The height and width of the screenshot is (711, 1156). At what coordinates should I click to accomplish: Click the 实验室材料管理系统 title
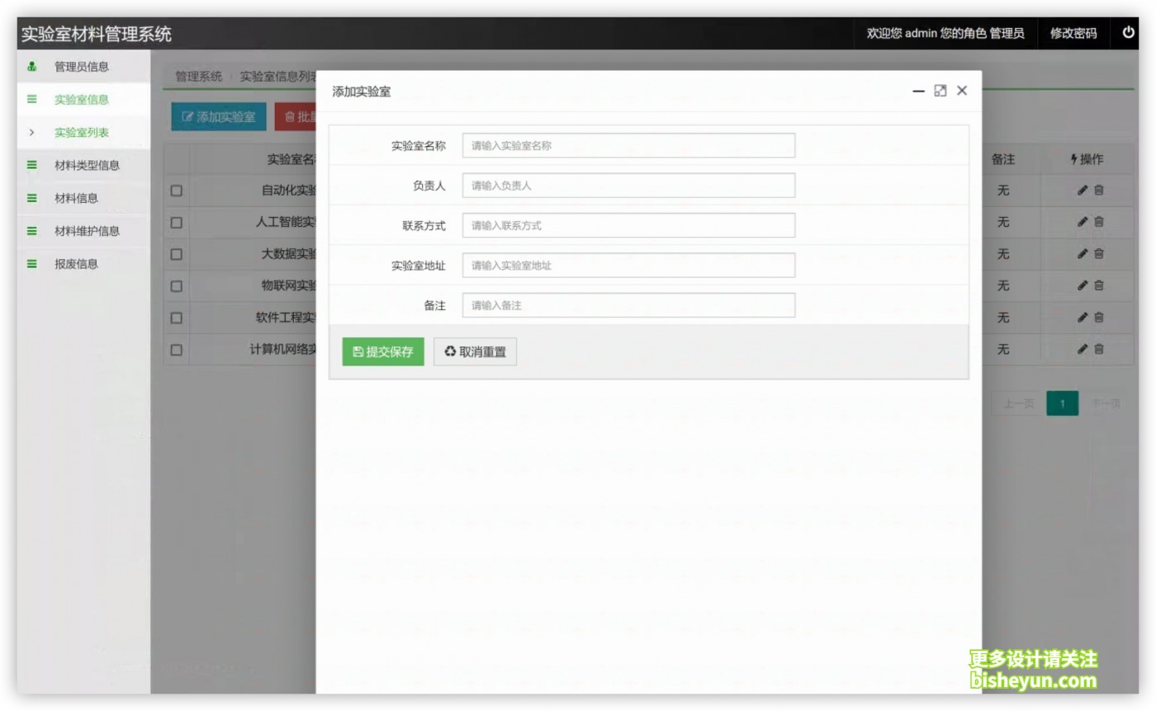point(97,34)
